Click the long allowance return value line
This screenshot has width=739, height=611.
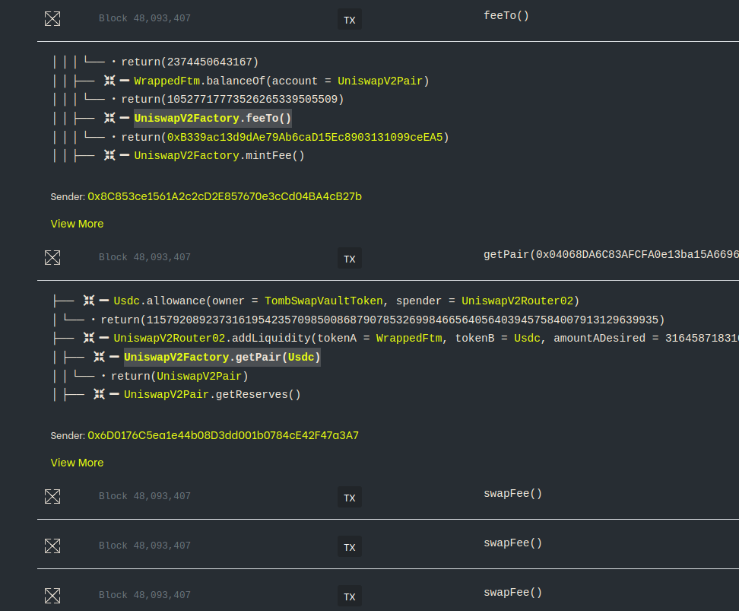point(382,320)
